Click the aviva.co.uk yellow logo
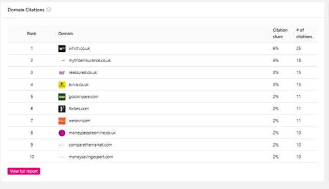The height and width of the screenshot is (189, 329). pos(62,84)
